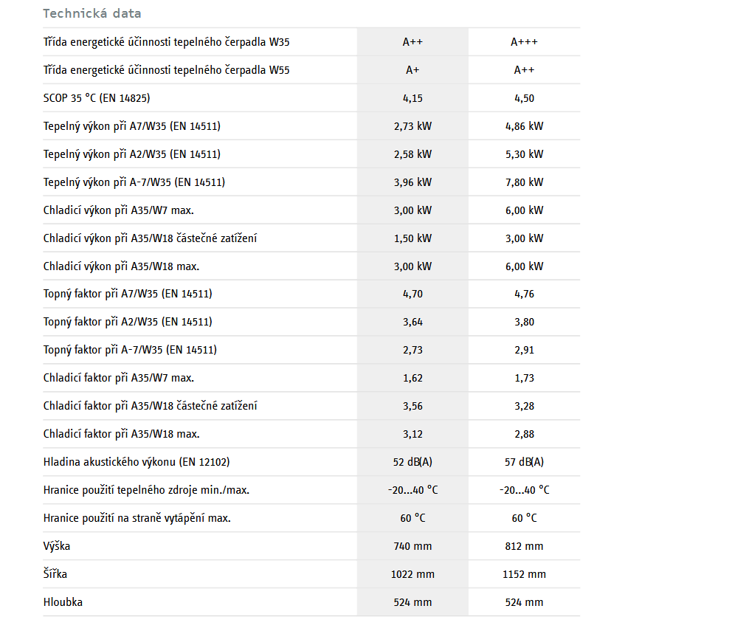The image size is (732, 617).
Task: Select the 4,15 SCOP value
Action: 412,98
